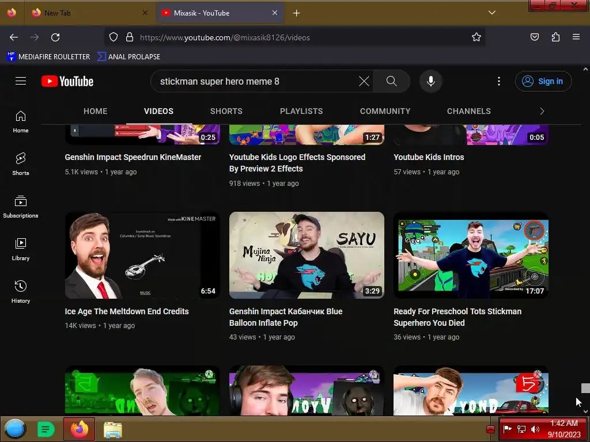Click Ready For Preschool Tots Stickman Superhero title
Viewport: 590px width, 442px height.
(x=457, y=317)
